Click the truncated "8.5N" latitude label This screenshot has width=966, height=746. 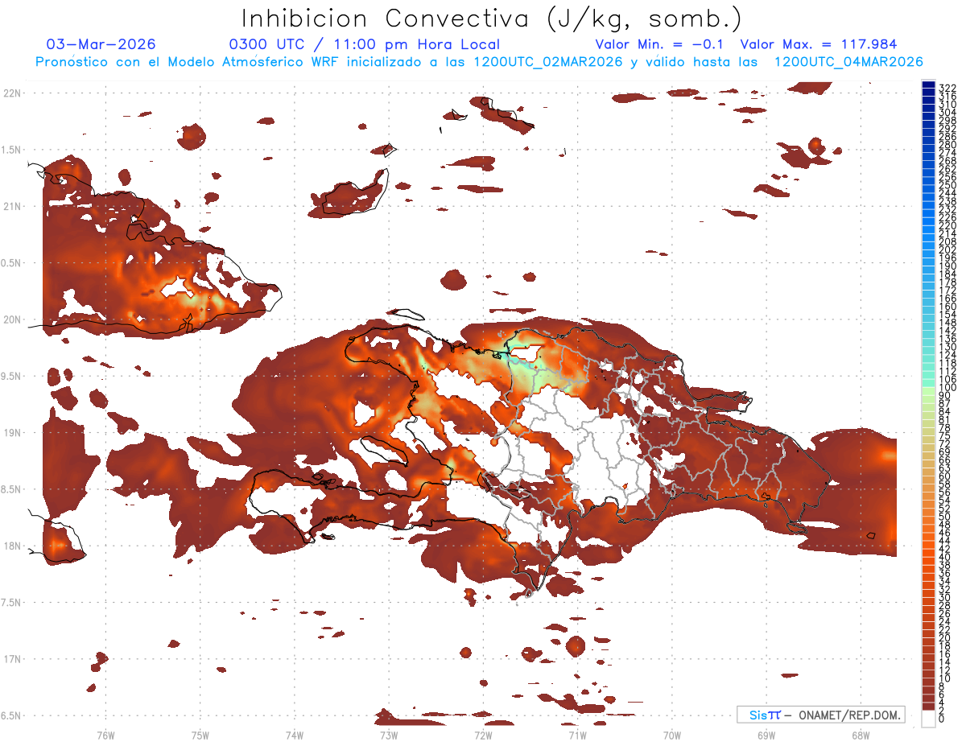pos(12,489)
